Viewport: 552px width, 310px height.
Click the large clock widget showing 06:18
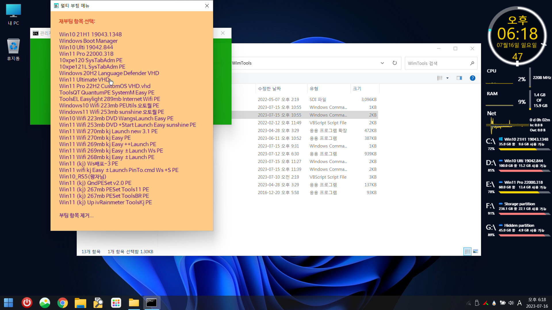[517, 34]
